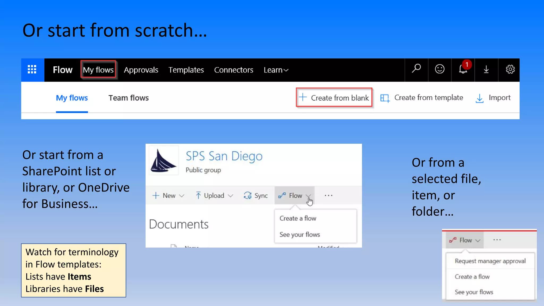Open Approvals in top navigation
The width and height of the screenshot is (544, 306).
pyautogui.click(x=141, y=70)
